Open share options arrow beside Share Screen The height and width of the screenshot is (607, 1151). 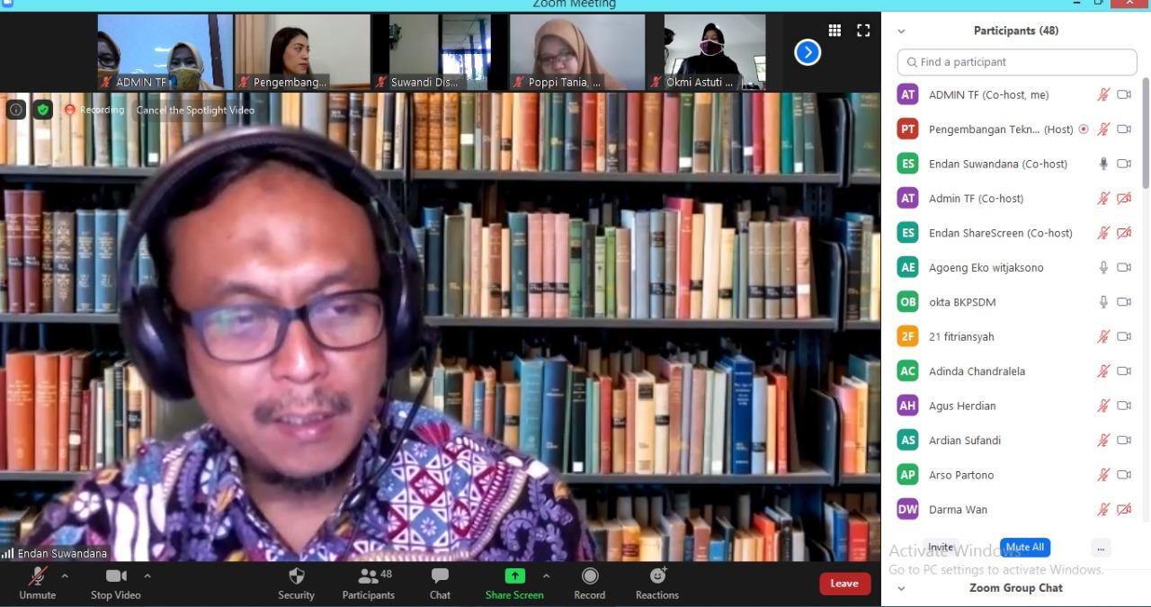coord(546,576)
